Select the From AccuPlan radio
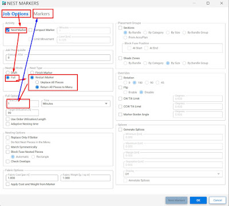This screenshot has height=206, width=229. [x=125, y=37]
